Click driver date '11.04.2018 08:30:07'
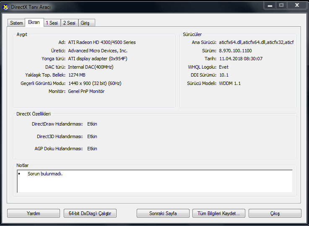 click(x=241, y=59)
